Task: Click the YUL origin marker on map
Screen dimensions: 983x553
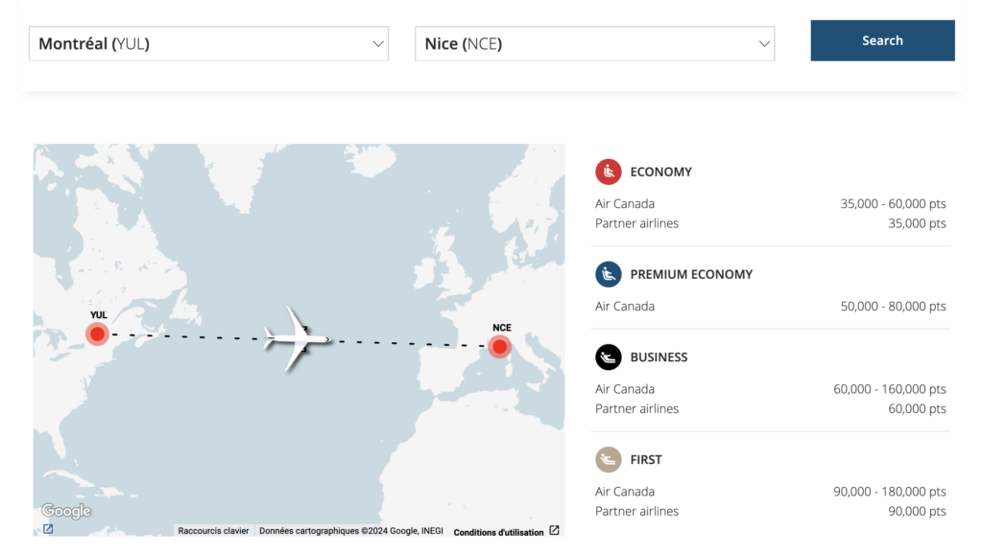Action: click(97, 334)
